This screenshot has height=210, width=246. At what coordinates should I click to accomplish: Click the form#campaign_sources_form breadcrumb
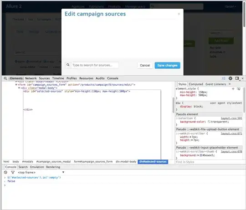coord(93,162)
